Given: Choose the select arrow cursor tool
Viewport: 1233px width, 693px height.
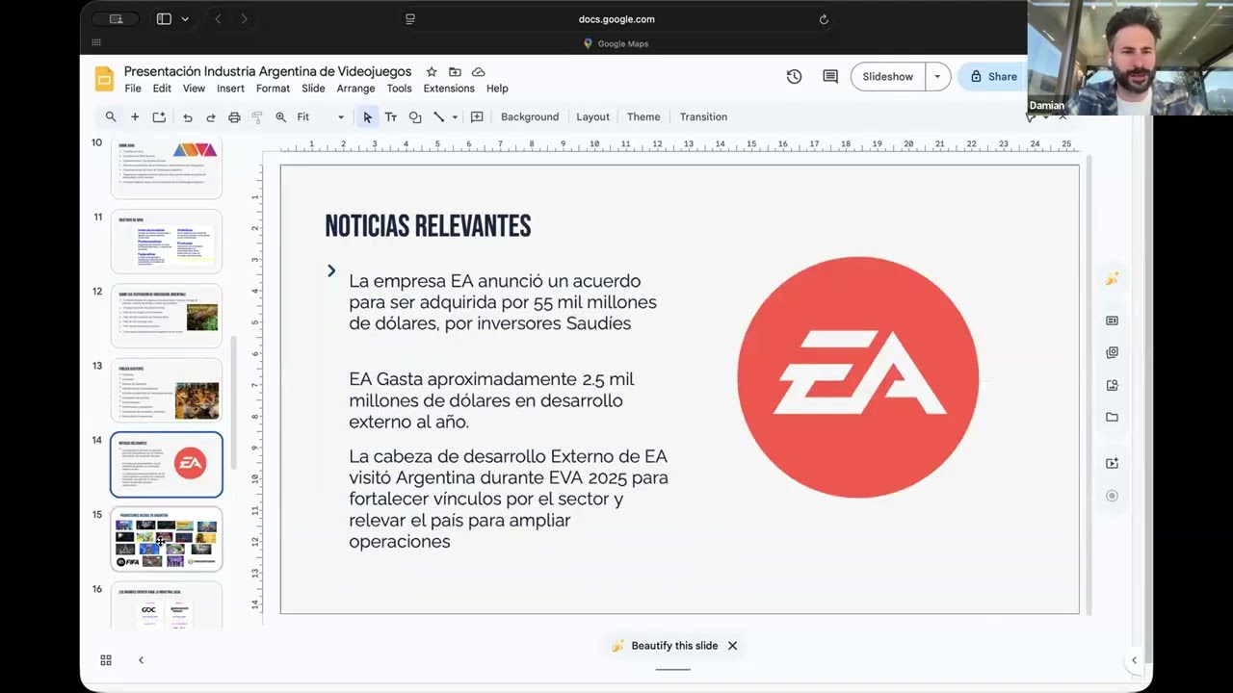Looking at the screenshot, I should (x=367, y=117).
